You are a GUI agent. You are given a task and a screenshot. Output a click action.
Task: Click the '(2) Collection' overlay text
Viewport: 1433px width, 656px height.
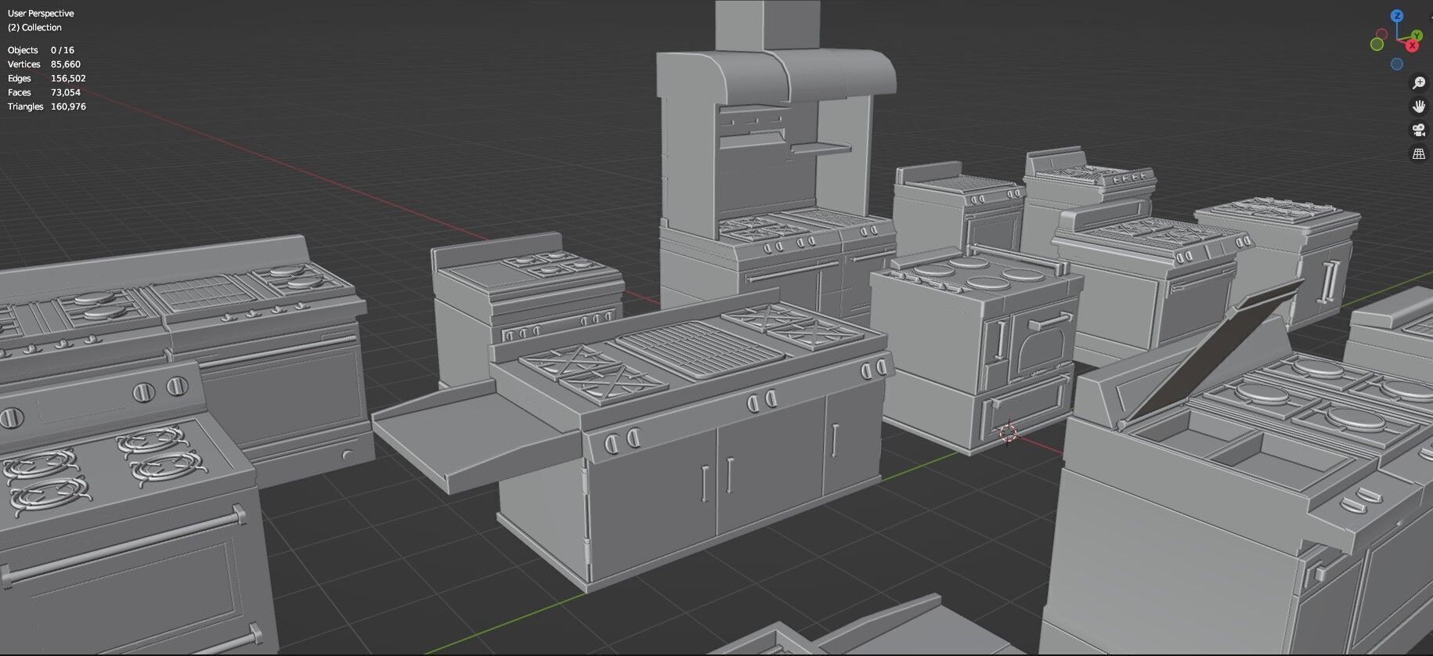34,27
